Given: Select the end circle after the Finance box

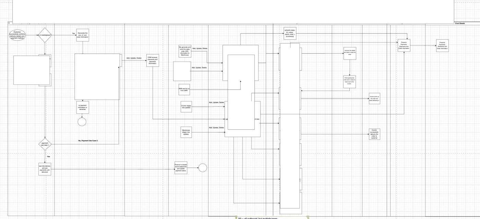Looking at the screenshot, I should pyautogui.click(x=203, y=168).
